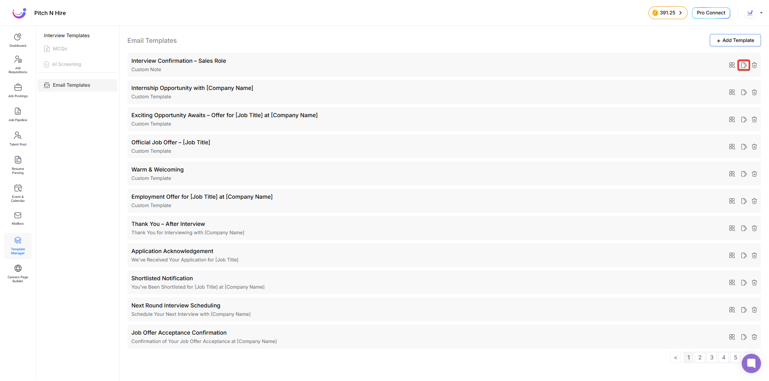Expand the 391.25 credits balance chevron

tap(680, 13)
